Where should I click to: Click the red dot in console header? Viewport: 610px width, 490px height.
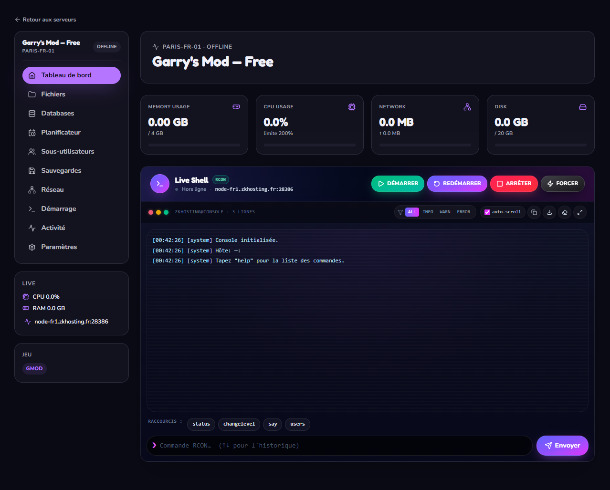tap(151, 212)
